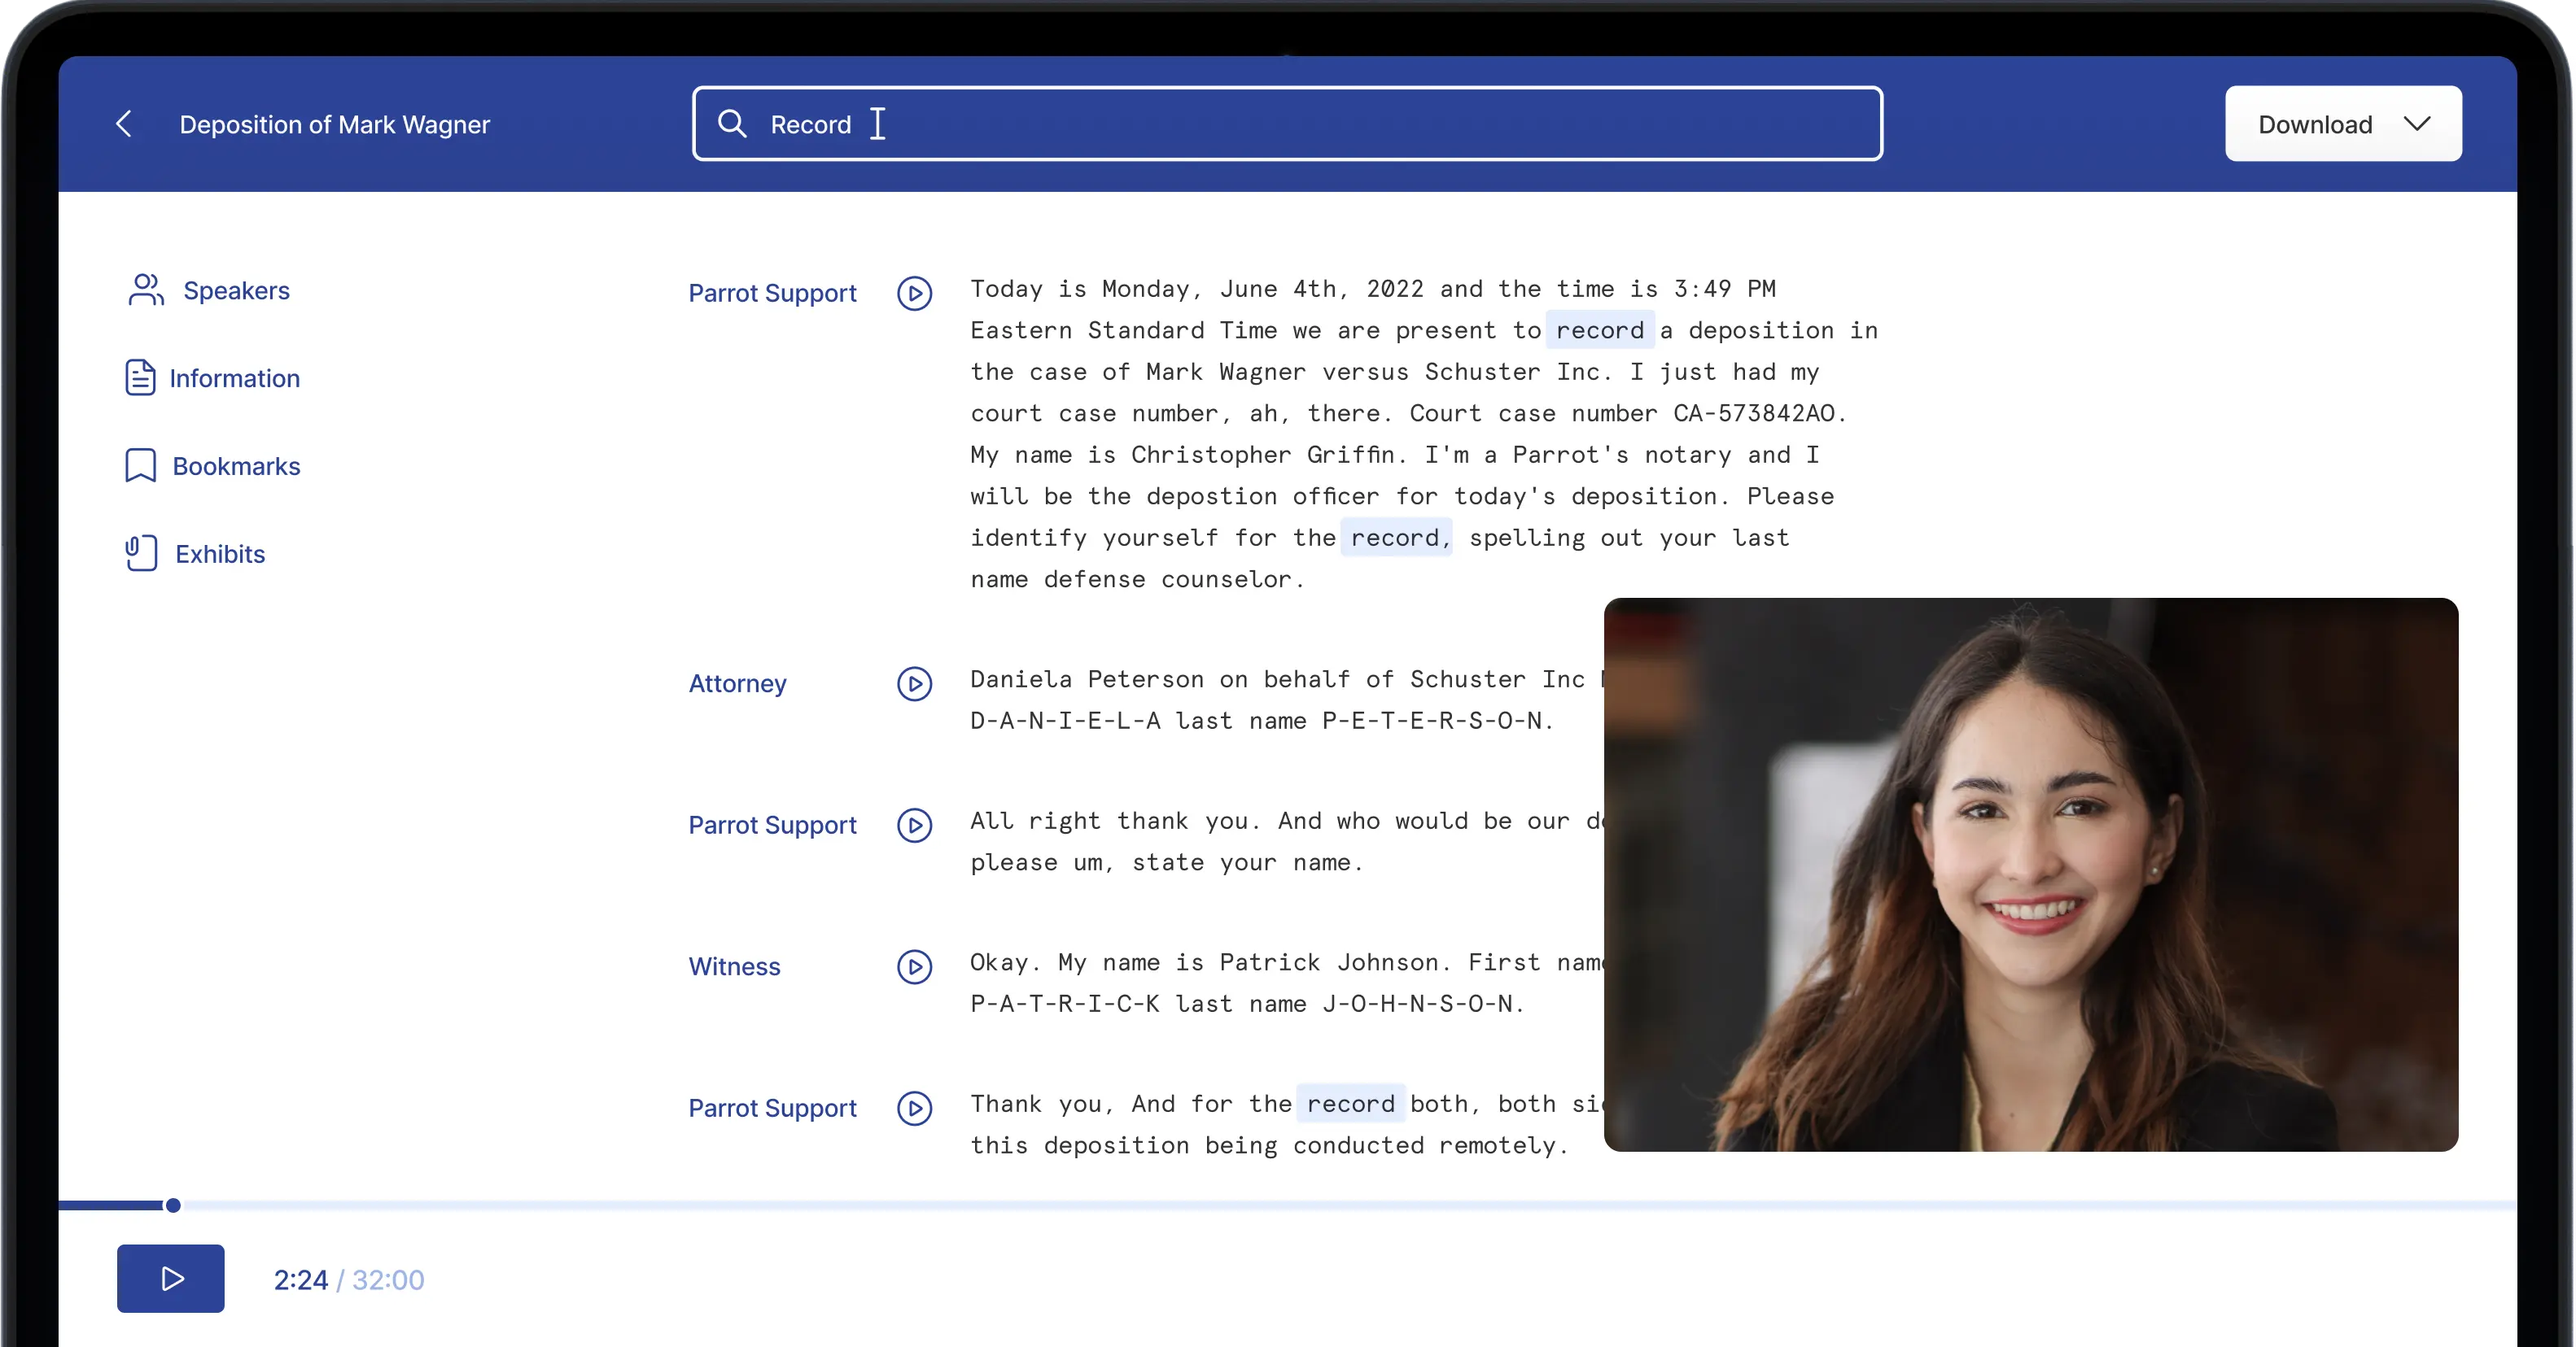The image size is (2576, 1347).
Task: Play the Attorney's transcript segment
Action: tap(914, 683)
